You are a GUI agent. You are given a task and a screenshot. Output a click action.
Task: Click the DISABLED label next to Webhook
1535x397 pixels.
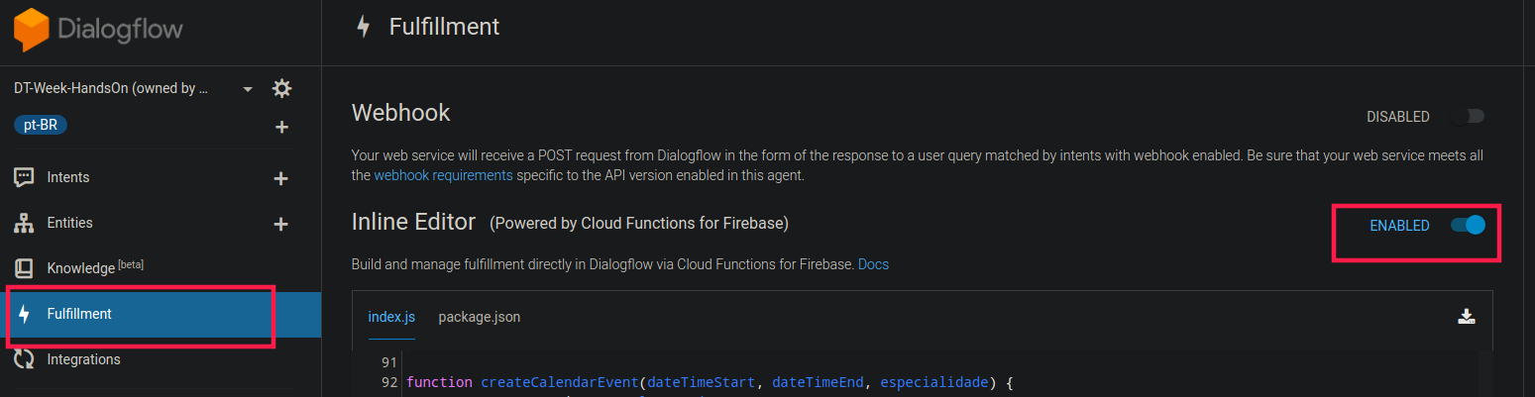click(1398, 117)
